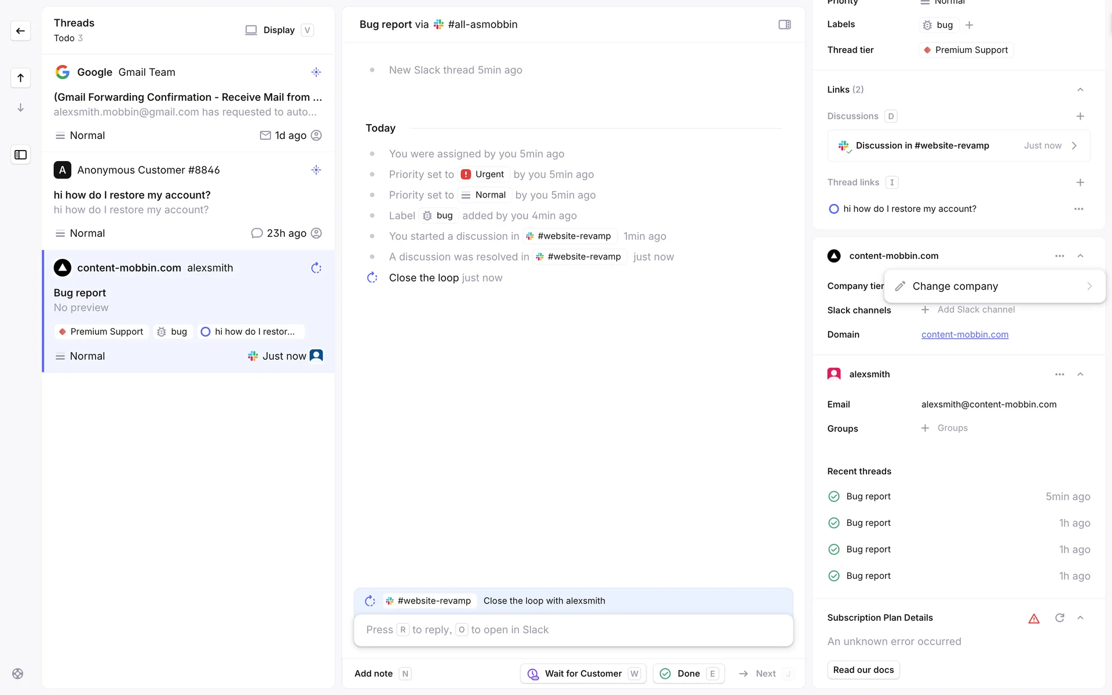1112x695 pixels.
Task: Collapse the Links section
Action: pos(1080,90)
